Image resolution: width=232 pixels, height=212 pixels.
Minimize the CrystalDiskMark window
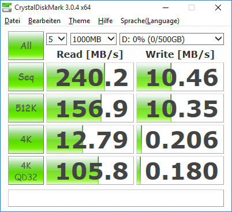click(x=166, y=8)
